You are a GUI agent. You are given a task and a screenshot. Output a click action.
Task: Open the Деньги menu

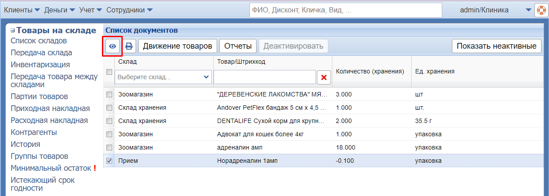[x=59, y=10]
